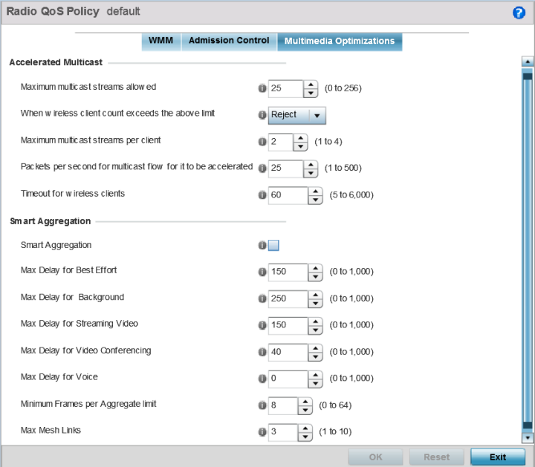Increase Maximum multicast streams allowed with up arrow
This screenshot has height=467, width=535.
pyautogui.click(x=311, y=85)
